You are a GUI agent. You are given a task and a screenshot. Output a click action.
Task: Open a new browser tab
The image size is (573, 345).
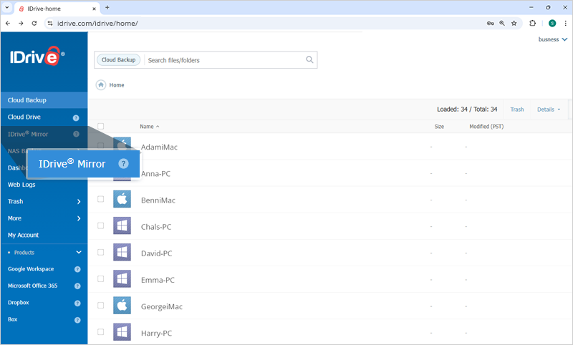tap(107, 8)
